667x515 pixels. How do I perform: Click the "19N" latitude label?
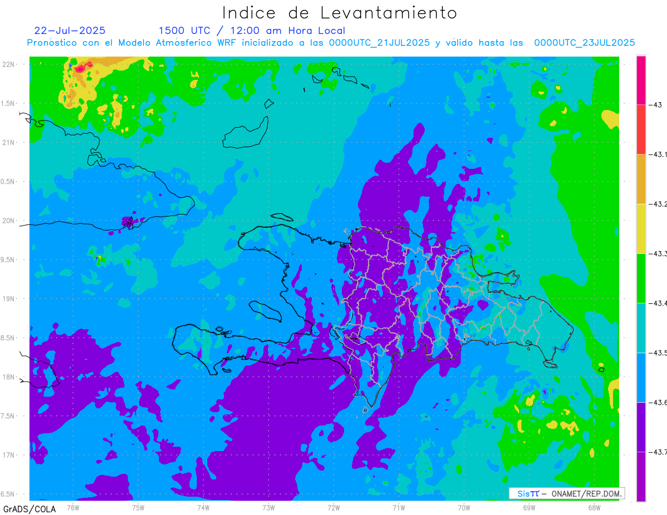point(9,298)
